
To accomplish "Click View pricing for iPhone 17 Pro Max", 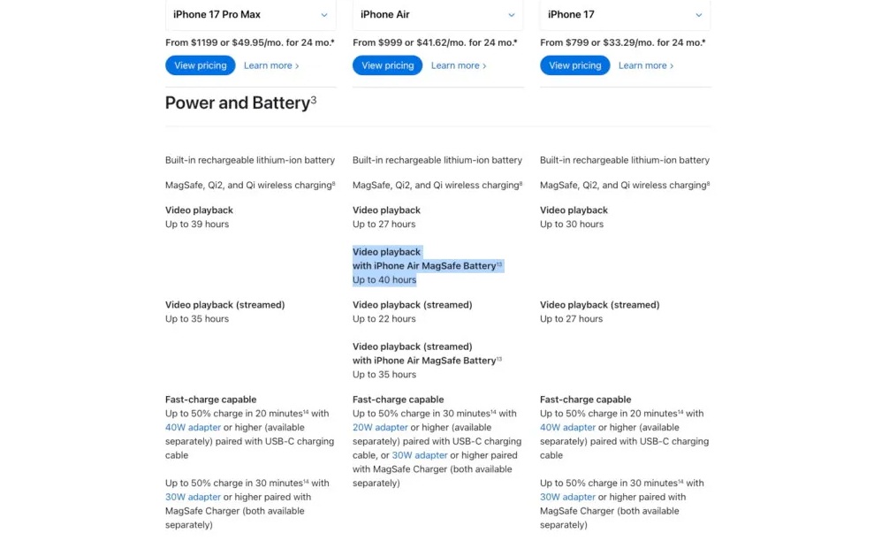I will click(201, 65).
